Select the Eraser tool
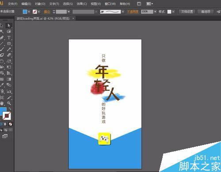The height and width of the screenshot is (172, 221). [x=9, y=55]
